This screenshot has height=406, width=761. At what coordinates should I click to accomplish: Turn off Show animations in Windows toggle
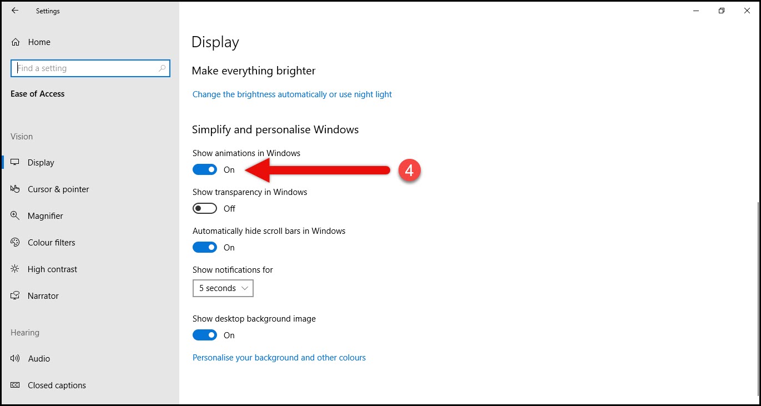coord(205,170)
